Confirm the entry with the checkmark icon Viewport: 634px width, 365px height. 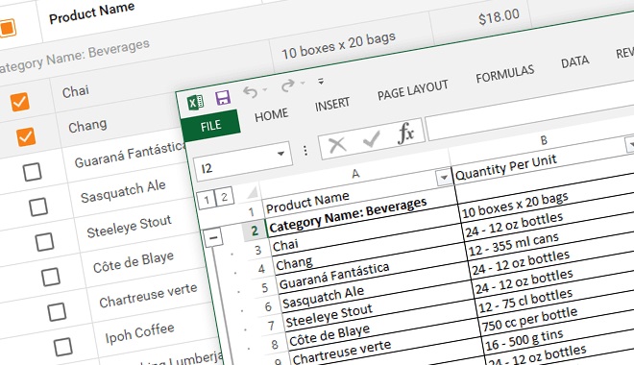point(372,139)
